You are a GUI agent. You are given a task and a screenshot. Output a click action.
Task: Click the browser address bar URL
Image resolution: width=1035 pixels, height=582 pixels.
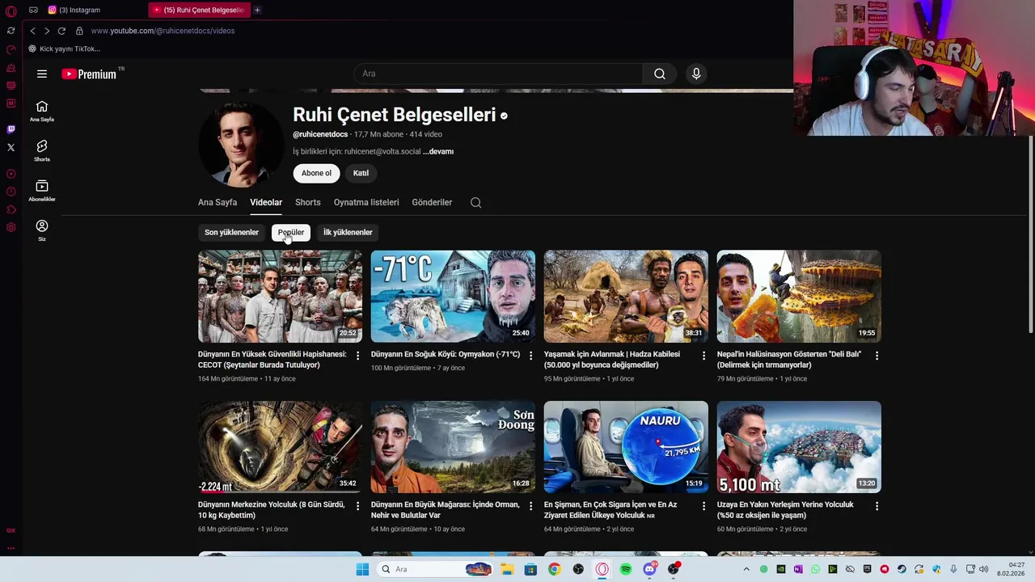[x=163, y=31]
